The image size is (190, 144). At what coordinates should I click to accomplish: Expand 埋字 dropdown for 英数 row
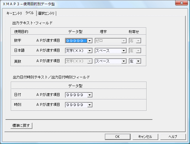tap(124, 61)
